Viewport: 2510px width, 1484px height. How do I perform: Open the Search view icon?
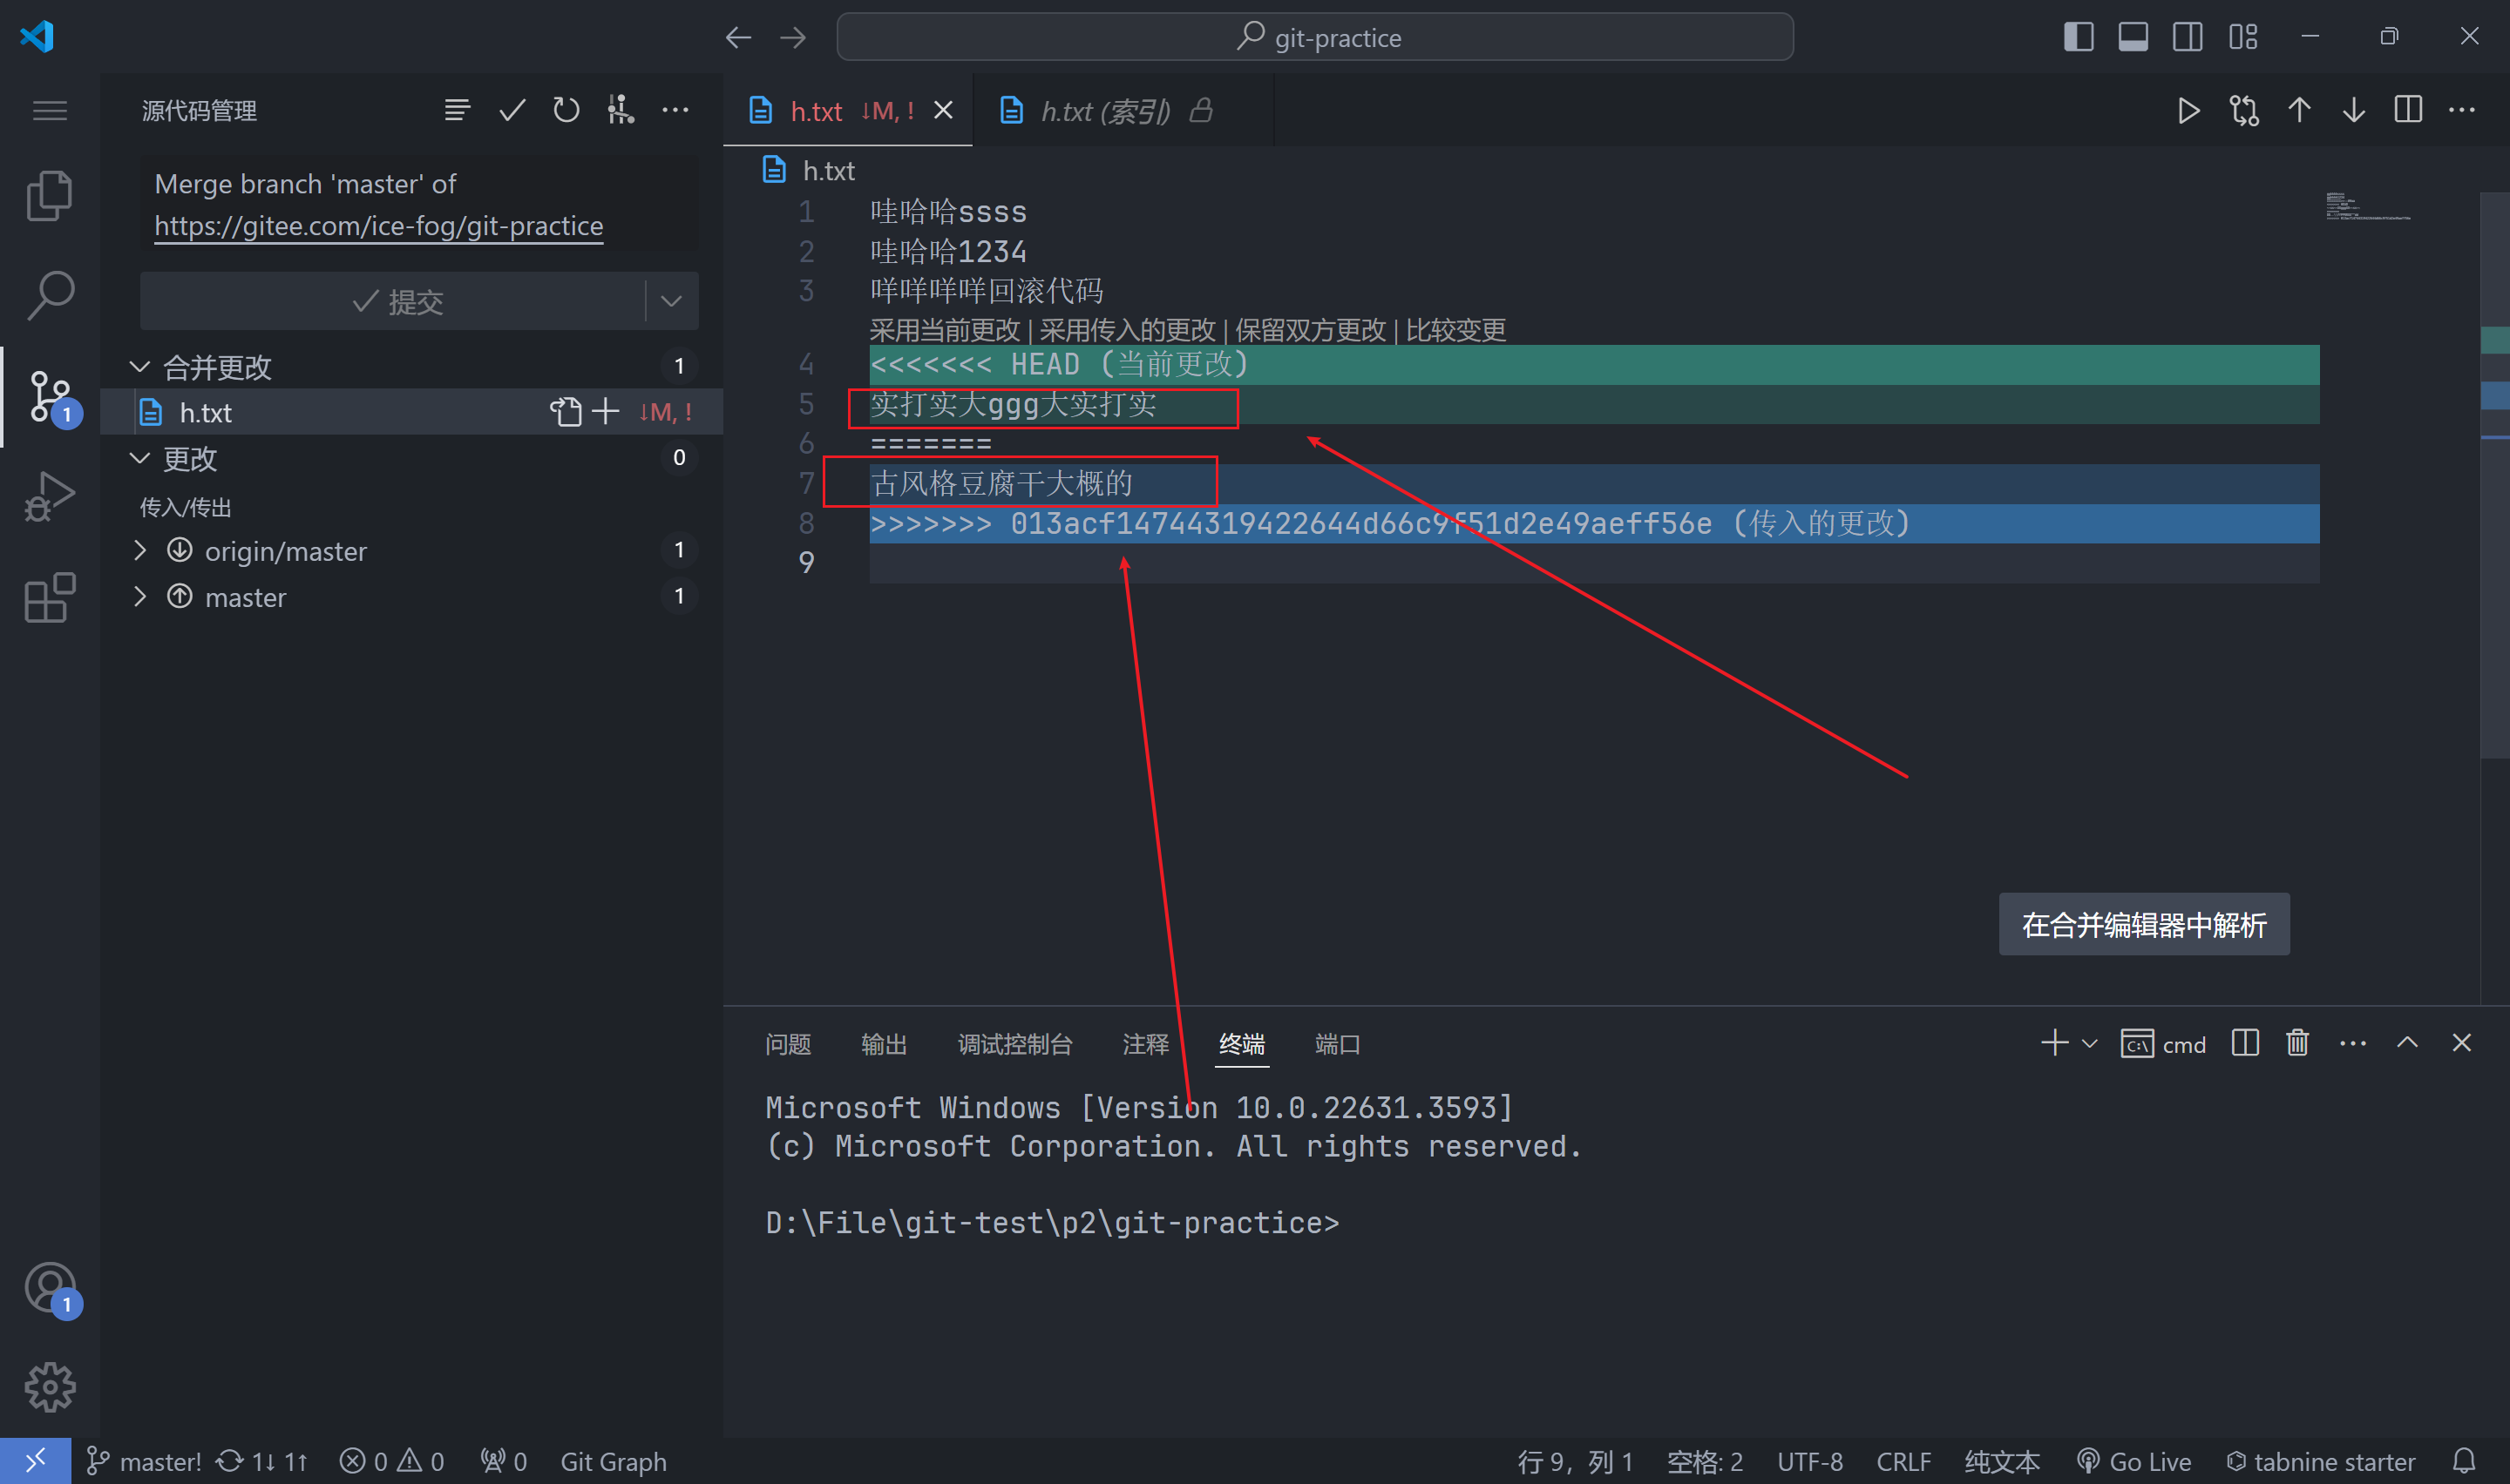coord(49,296)
